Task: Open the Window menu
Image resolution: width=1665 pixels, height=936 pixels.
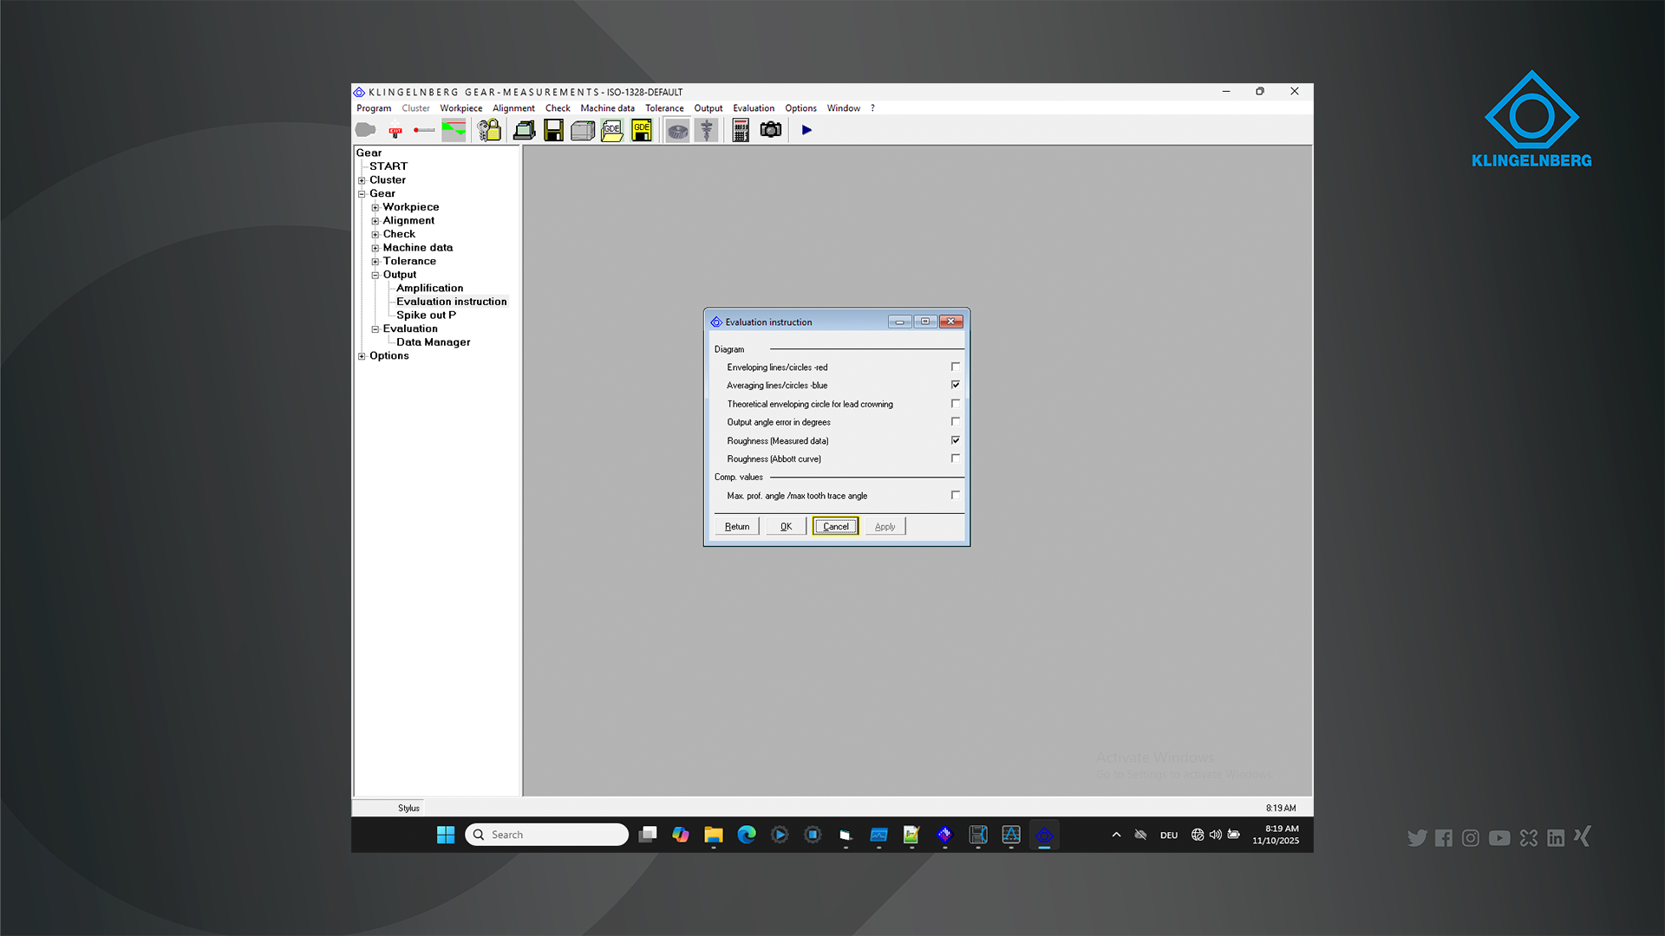Action: tap(843, 108)
